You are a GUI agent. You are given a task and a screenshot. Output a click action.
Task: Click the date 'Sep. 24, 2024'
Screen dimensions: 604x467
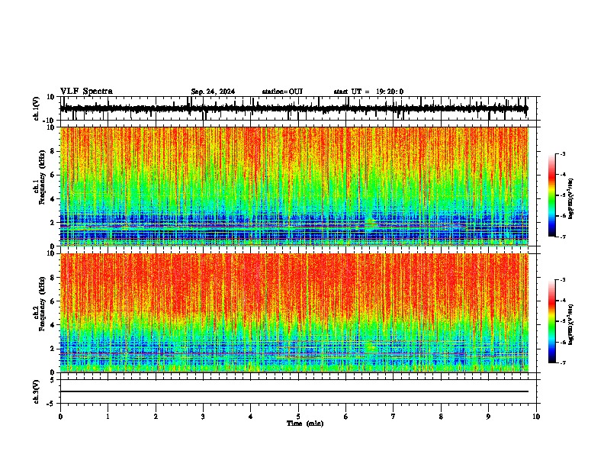213,92
